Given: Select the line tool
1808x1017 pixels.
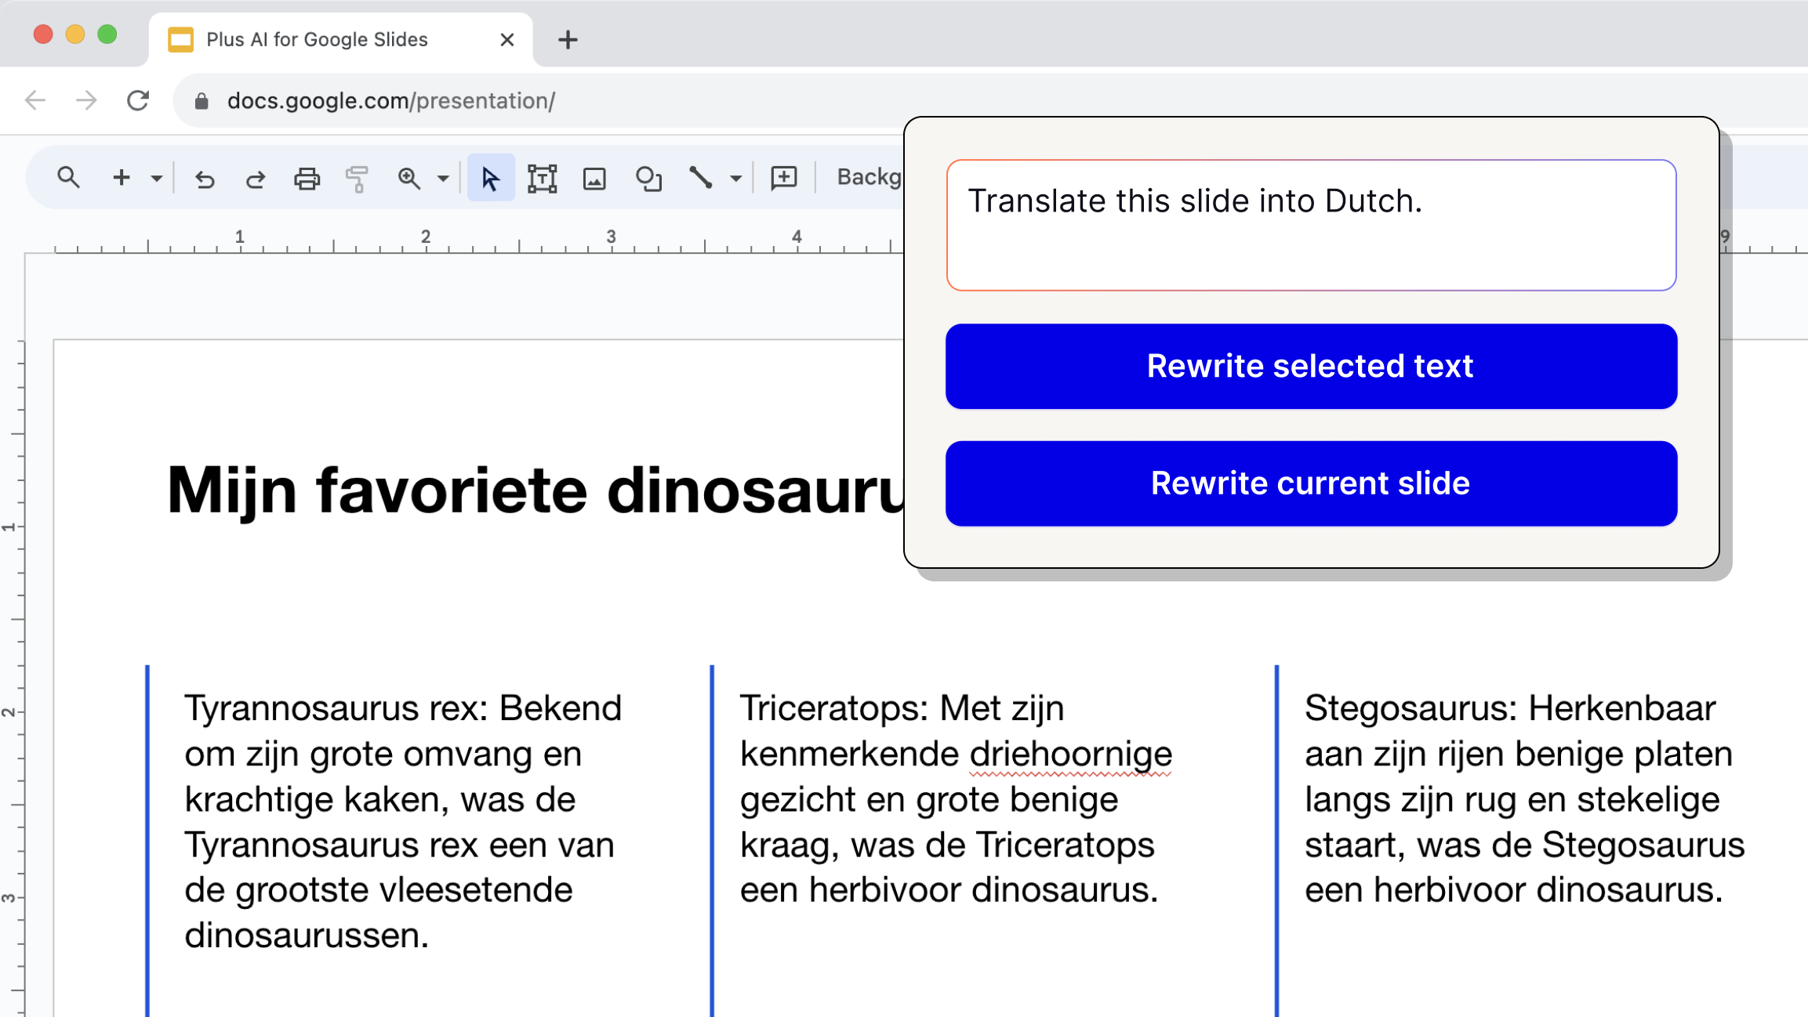Looking at the screenshot, I should (700, 178).
